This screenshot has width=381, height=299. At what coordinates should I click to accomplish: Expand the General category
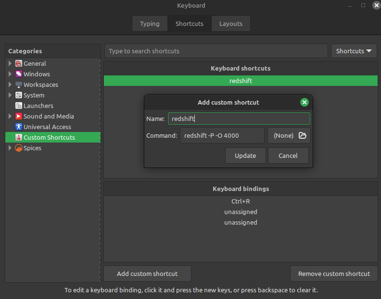click(x=10, y=63)
